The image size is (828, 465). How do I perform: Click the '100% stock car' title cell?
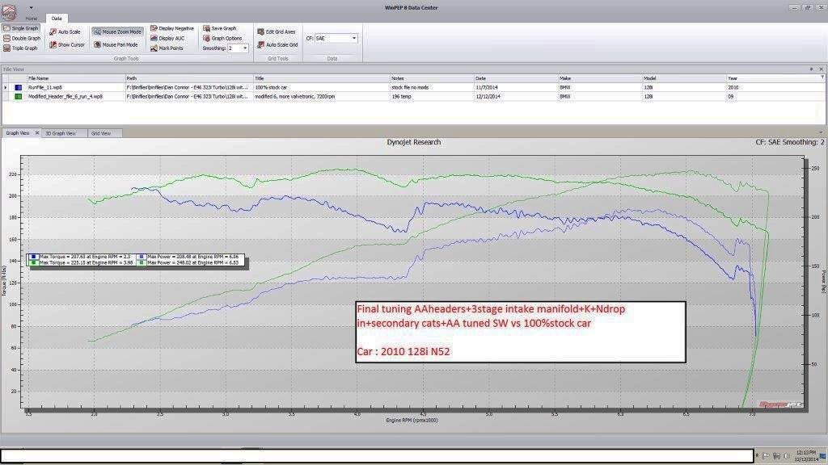[x=321, y=87]
